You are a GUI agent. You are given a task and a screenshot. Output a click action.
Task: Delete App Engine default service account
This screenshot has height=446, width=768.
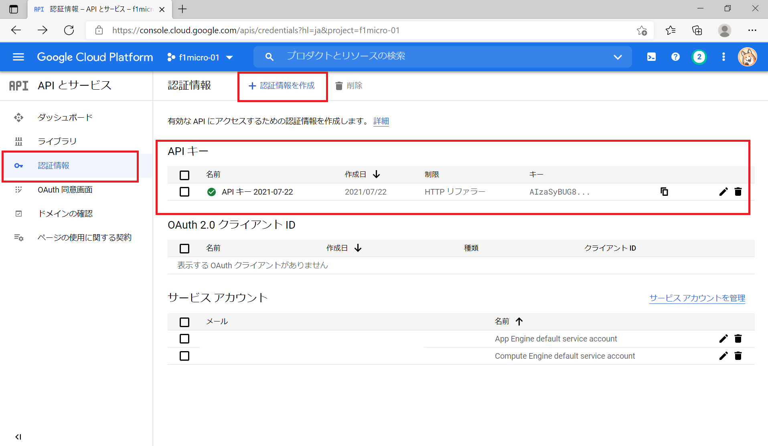coord(738,339)
